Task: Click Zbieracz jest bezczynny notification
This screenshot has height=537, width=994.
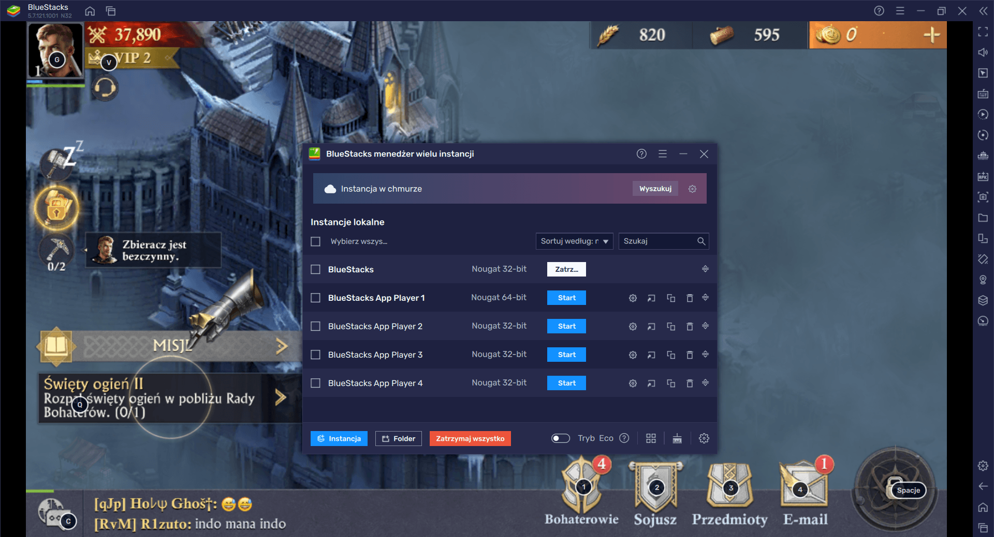Action: (x=153, y=250)
